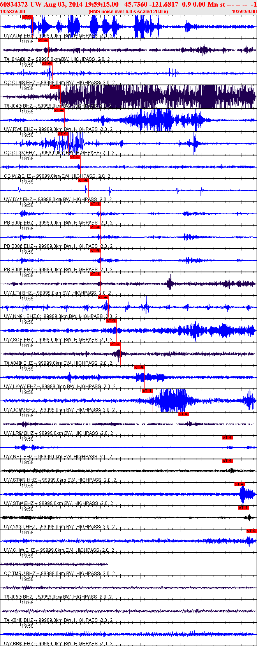Click the red pick marker on UW.LTY trace

[95, 274]
